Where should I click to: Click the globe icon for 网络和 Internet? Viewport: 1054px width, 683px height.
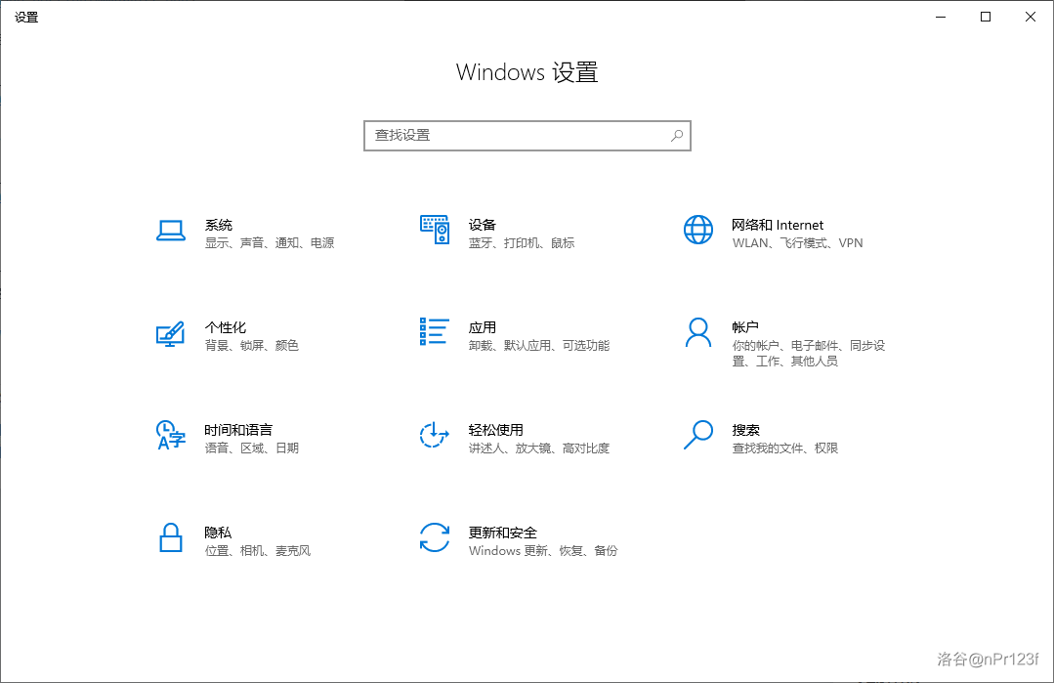tap(698, 230)
